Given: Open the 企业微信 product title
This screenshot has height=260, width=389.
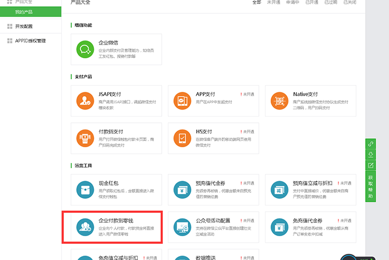Looking at the screenshot, I should (x=108, y=43).
